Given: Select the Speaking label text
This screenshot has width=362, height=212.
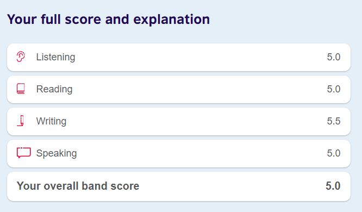Looking at the screenshot, I should coord(57,153).
